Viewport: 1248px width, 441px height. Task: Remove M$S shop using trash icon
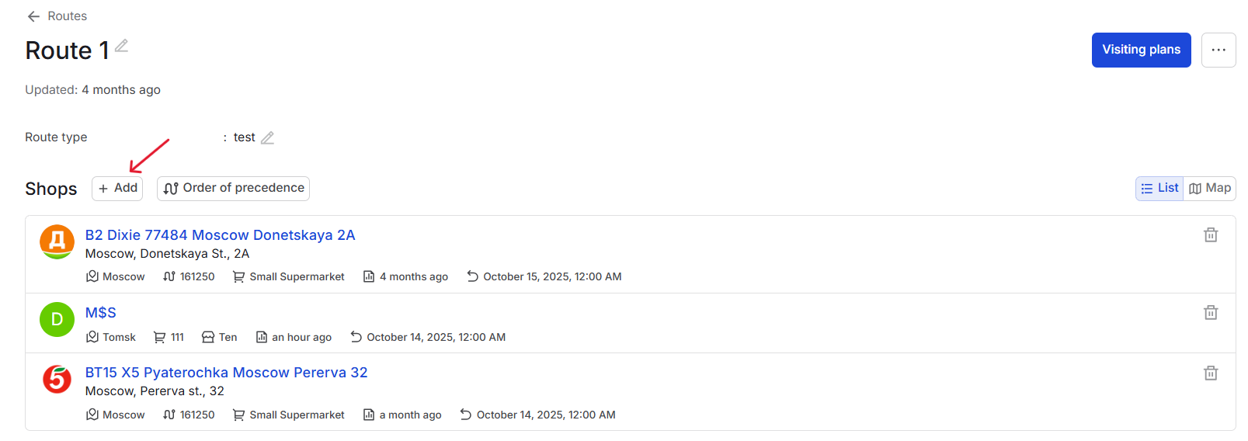coord(1210,312)
